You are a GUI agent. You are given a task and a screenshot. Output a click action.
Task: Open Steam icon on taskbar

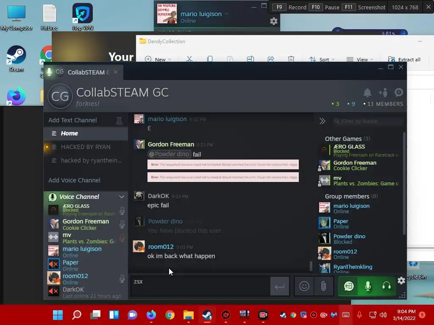207,315
